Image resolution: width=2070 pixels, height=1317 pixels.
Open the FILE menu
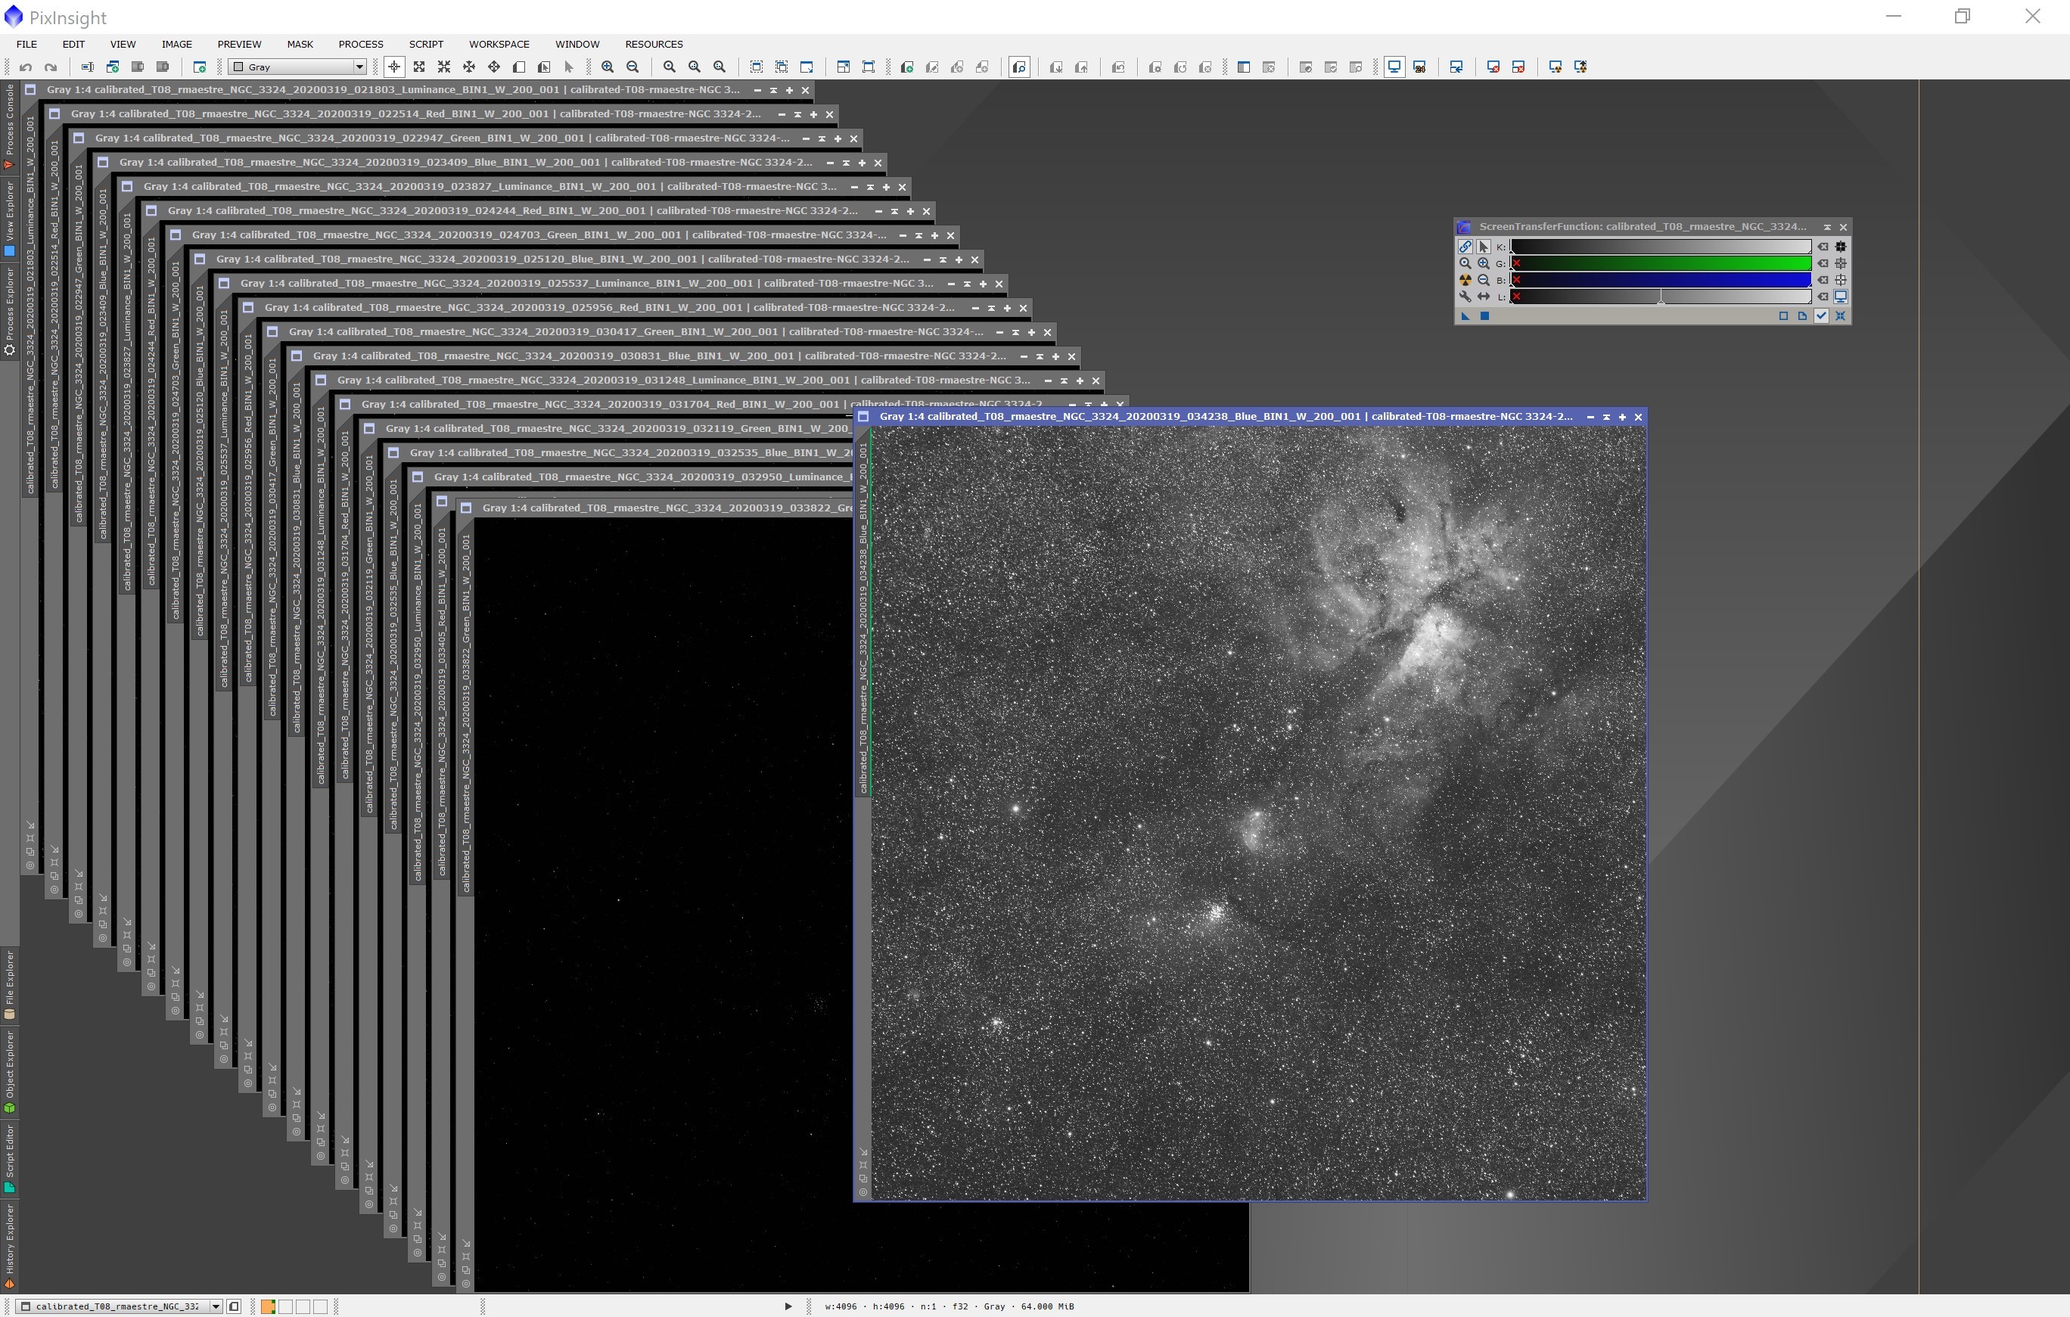(x=26, y=44)
